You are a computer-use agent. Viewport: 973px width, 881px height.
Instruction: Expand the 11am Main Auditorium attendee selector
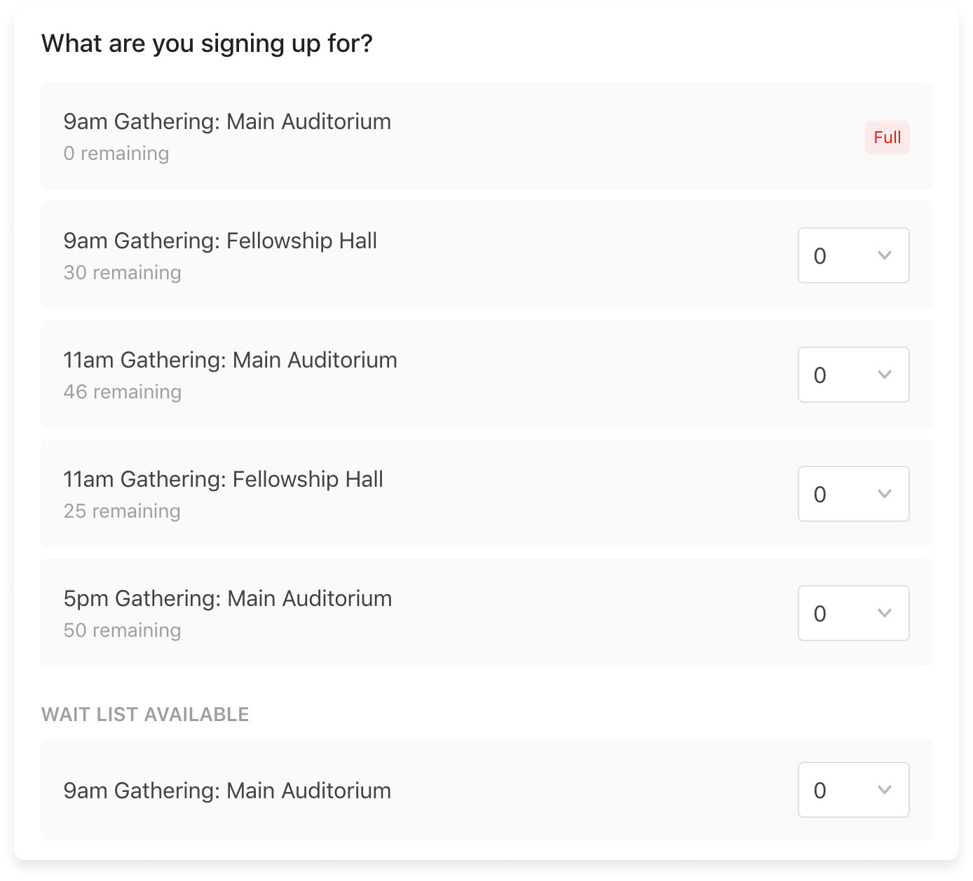click(852, 375)
